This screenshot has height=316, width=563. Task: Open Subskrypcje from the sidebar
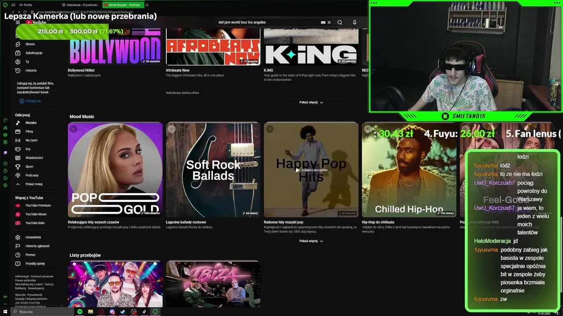[34, 53]
